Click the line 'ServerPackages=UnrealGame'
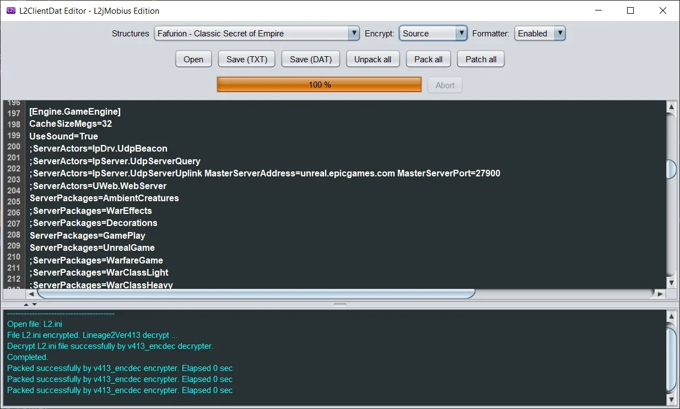 pyautogui.click(x=92, y=248)
